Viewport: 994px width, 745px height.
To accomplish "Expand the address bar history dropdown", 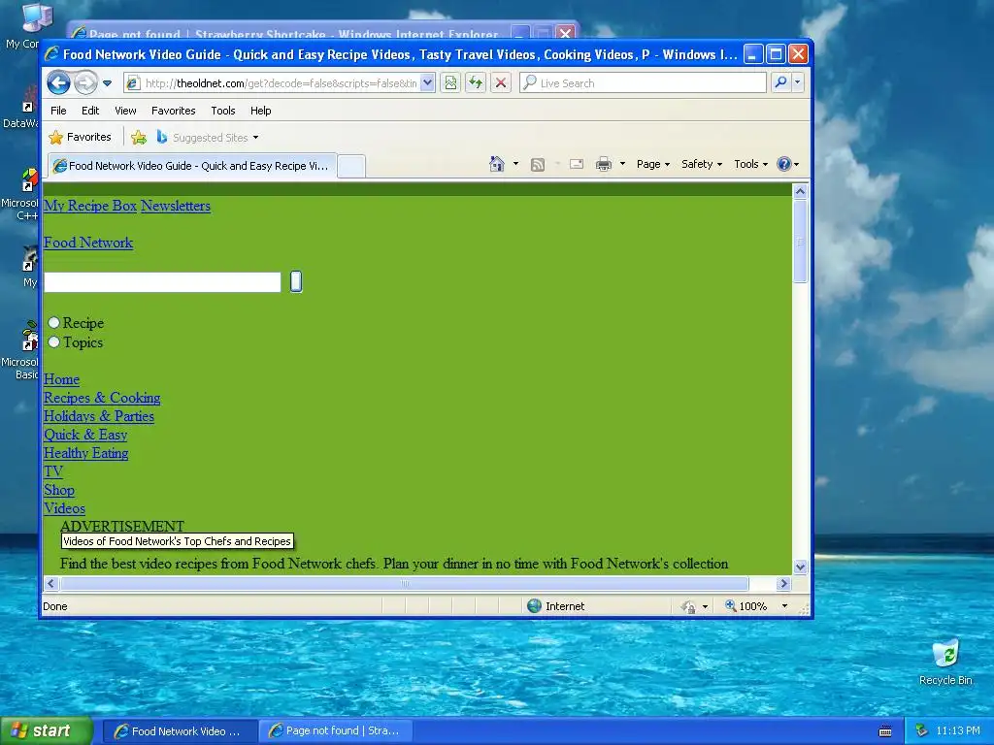I will click(428, 83).
